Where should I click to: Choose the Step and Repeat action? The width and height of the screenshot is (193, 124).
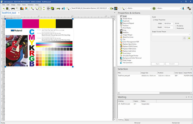[128, 23]
